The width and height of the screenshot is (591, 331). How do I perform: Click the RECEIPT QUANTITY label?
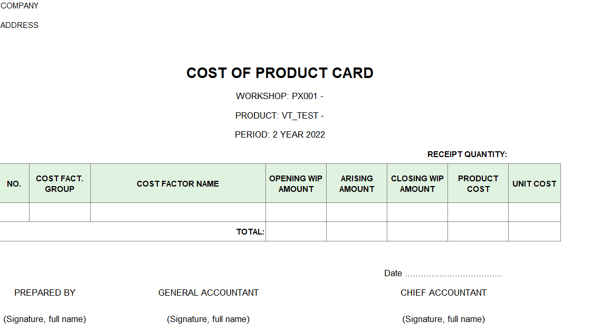pyautogui.click(x=467, y=154)
